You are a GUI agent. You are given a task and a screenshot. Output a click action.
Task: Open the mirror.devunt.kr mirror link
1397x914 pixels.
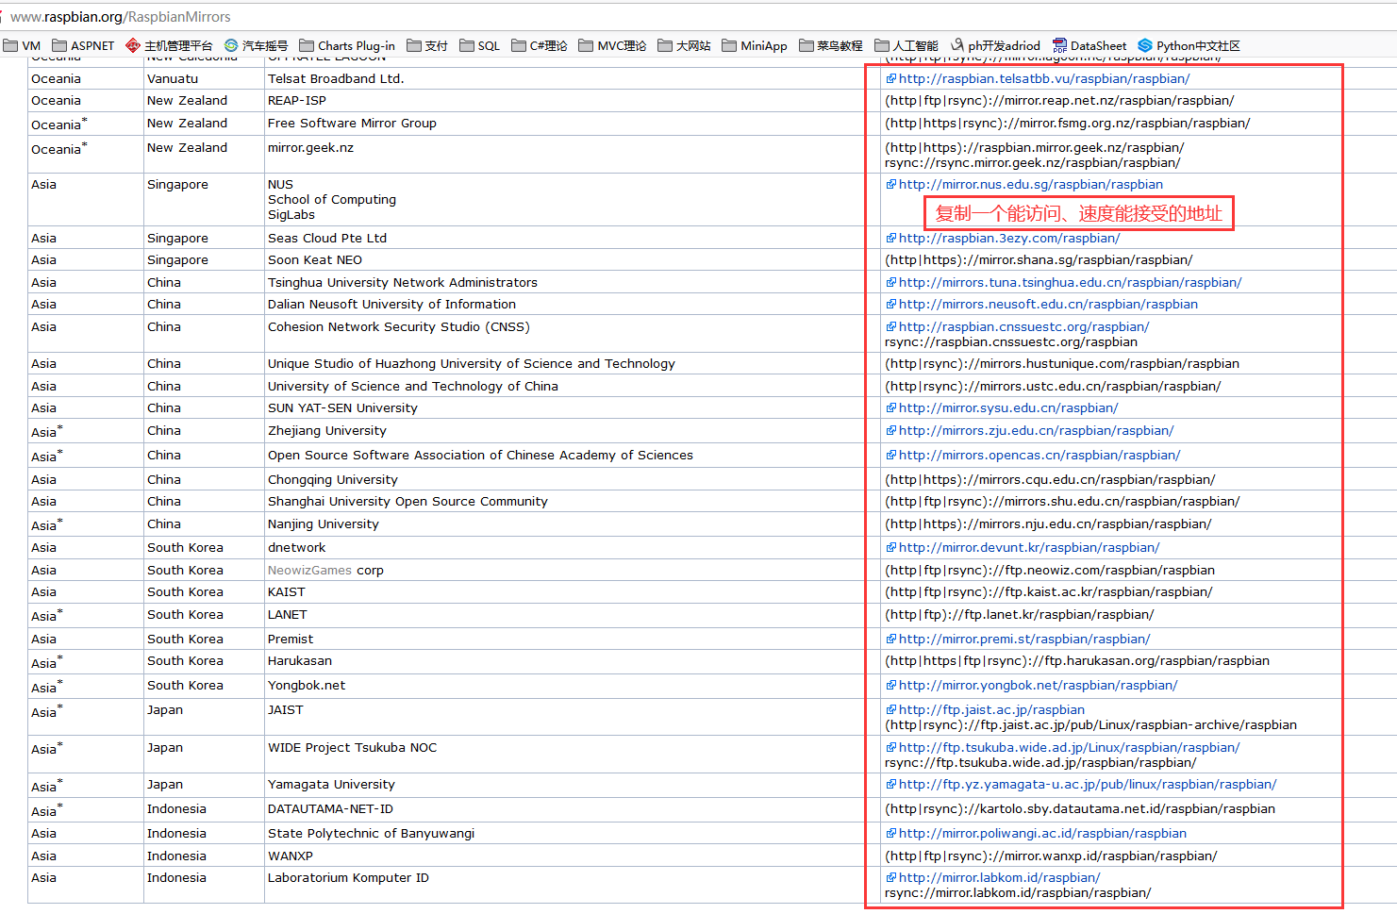(x=1029, y=548)
